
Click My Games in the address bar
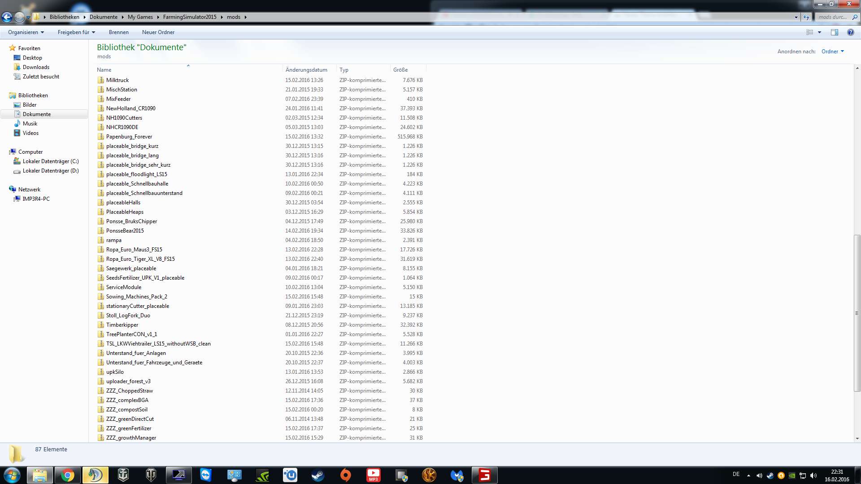(140, 17)
